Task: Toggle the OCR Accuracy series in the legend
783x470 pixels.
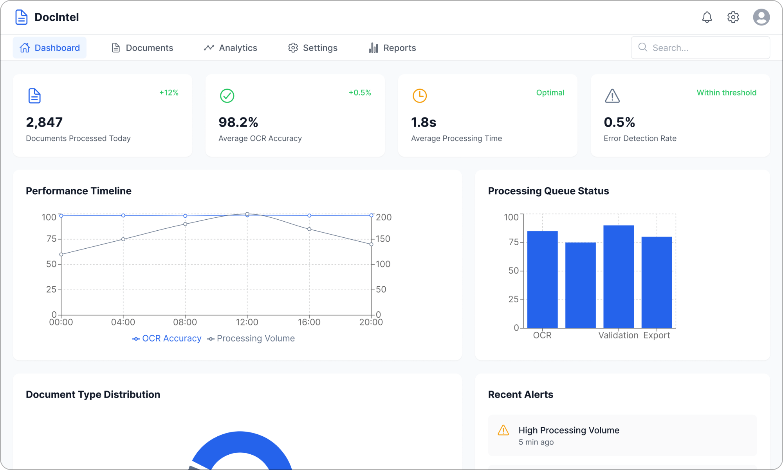Action: point(167,338)
